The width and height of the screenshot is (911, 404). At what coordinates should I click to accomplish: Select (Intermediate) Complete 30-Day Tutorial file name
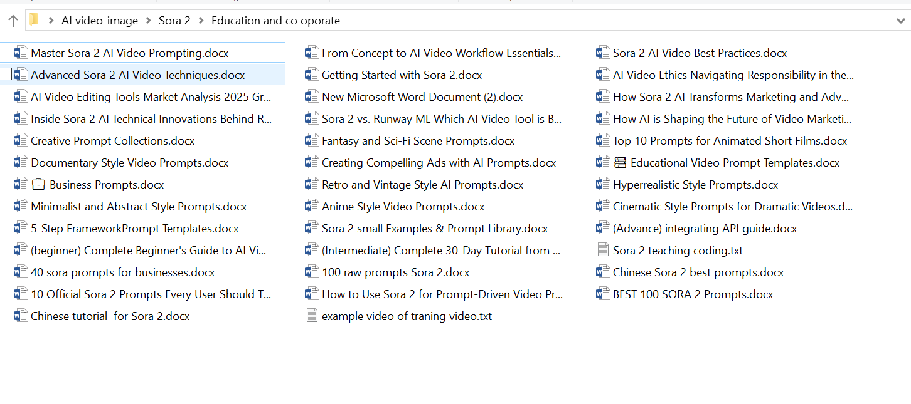pyautogui.click(x=441, y=251)
